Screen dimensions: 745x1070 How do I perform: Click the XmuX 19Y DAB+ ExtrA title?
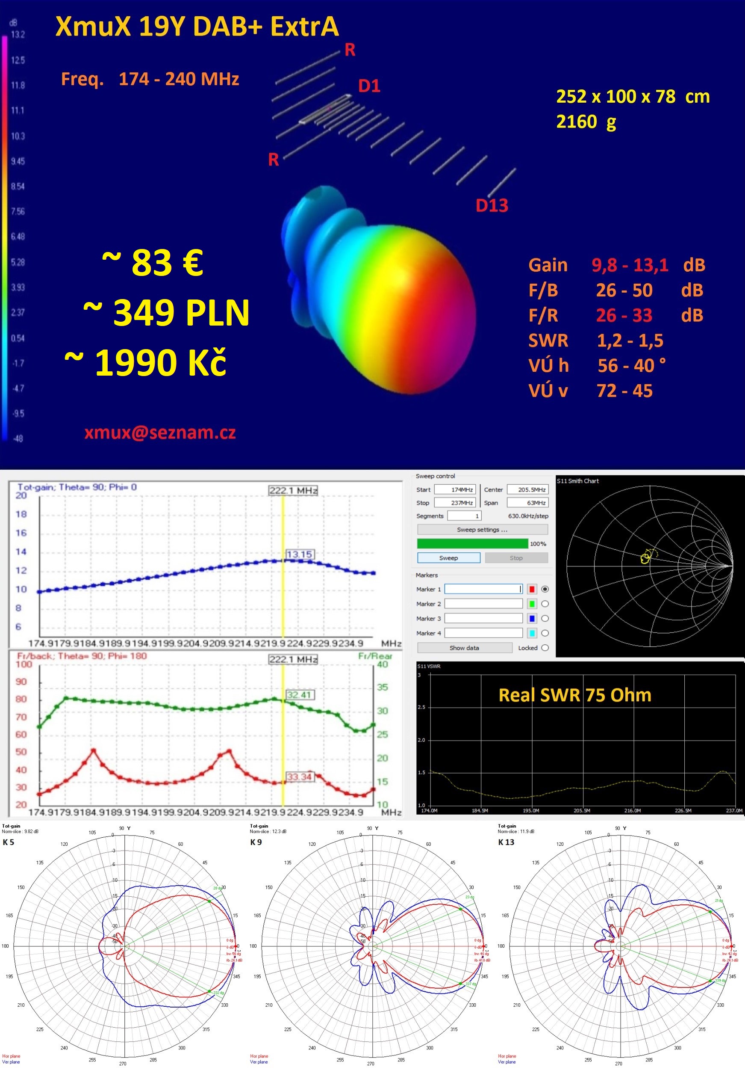[197, 26]
